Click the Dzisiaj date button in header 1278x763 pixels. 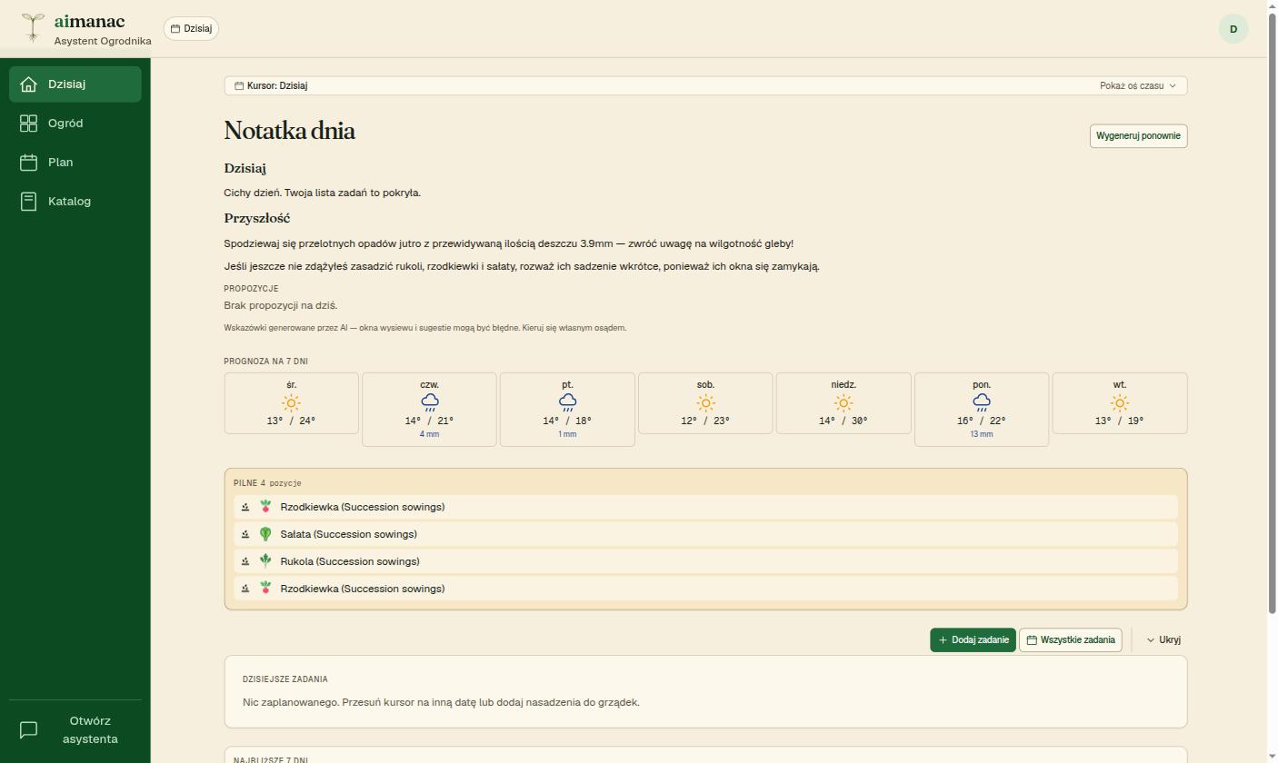[191, 28]
